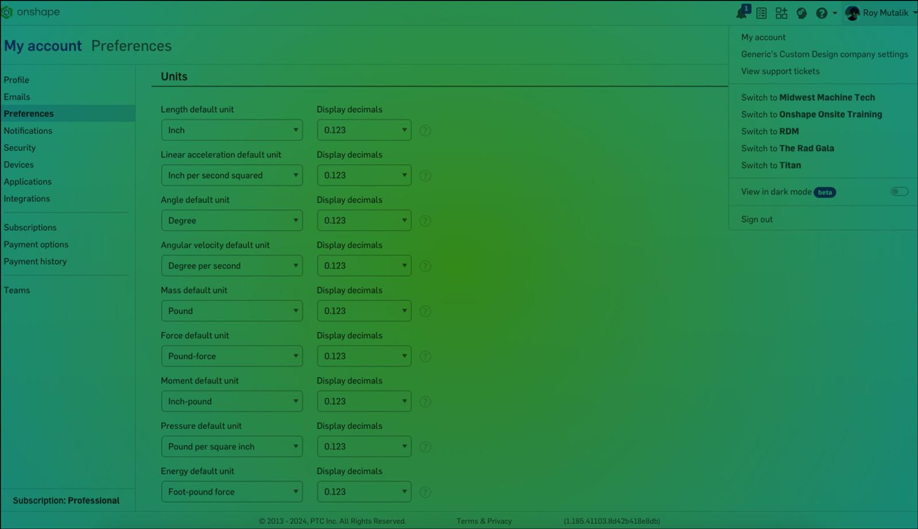Open the Angle default unit Degree dropdown
918x529 pixels.
point(232,221)
